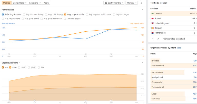Click the Belgium flag icon

[x=153, y=28]
